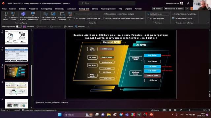The width and height of the screenshot is (211, 118).
Task: Toggle Показать элементы управления проигрывателем checkbox
Action: (104, 18)
